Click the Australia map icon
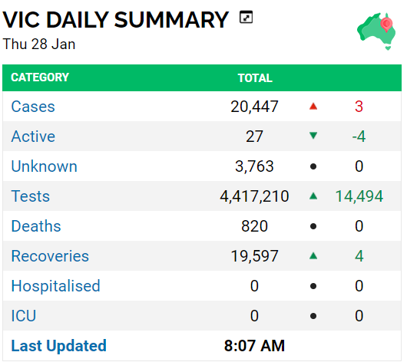The image size is (407, 362). (376, 31)
